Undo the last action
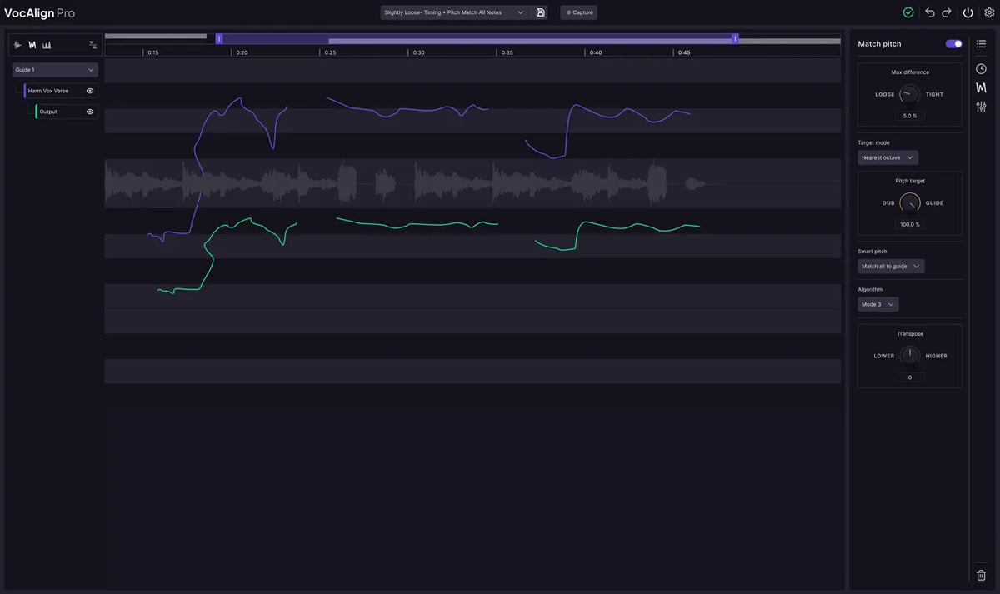This screenshot has width=1000, height=594. click(x=930, y=12)
